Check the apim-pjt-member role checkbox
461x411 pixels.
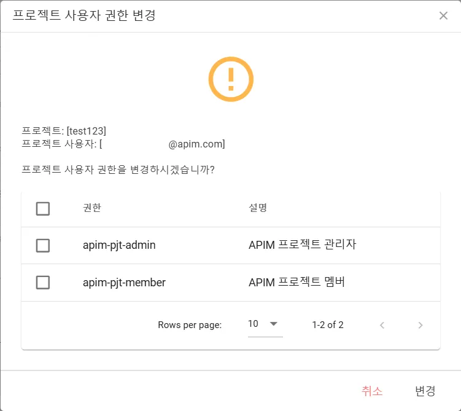click(43, 283)
